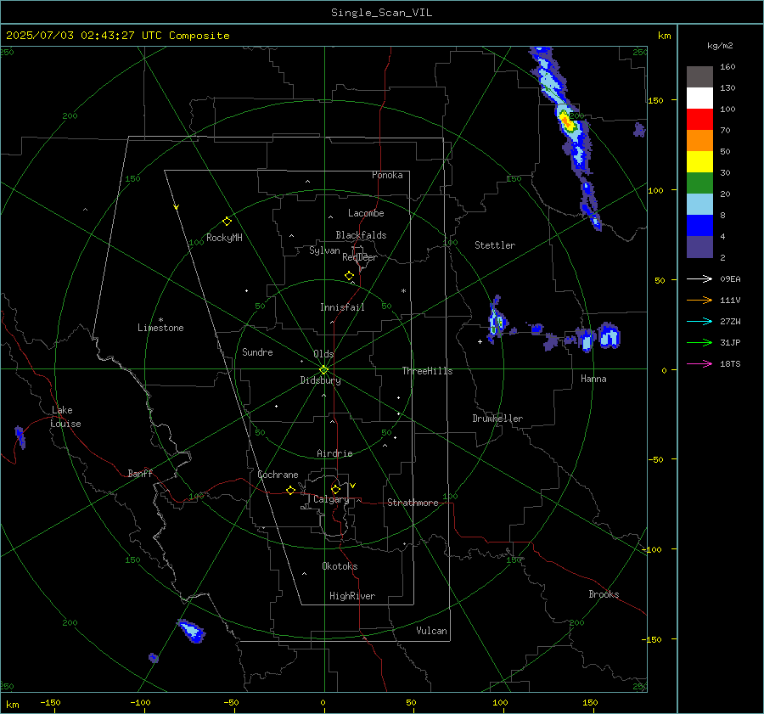Select the green 20-30 legend swatch
The width and height of the screenshot is (764, 714).
coord(699,183)
